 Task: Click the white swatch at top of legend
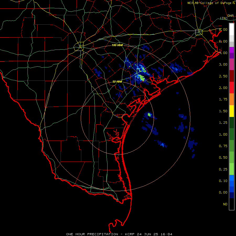click(232, 29)
